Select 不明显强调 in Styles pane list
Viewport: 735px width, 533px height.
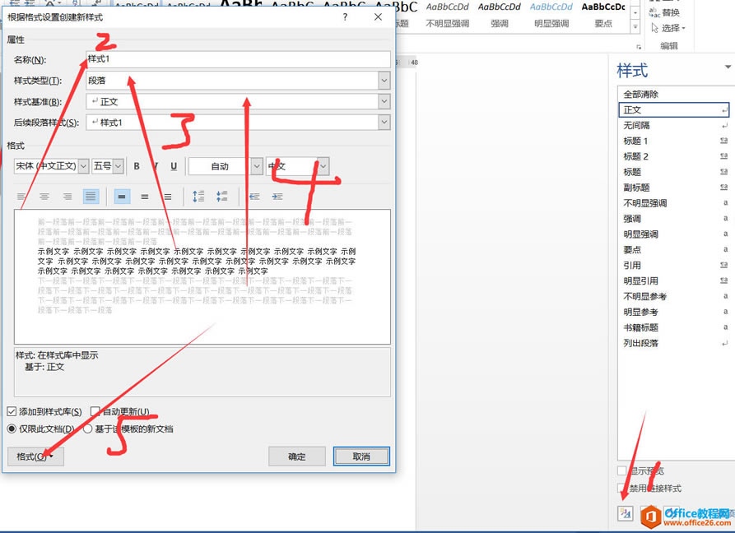coord(674,203)
